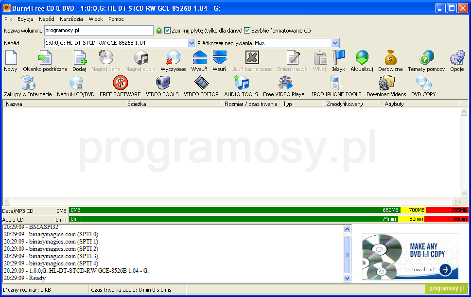
Task: Open Download Videos
Action: coord(386,87)
